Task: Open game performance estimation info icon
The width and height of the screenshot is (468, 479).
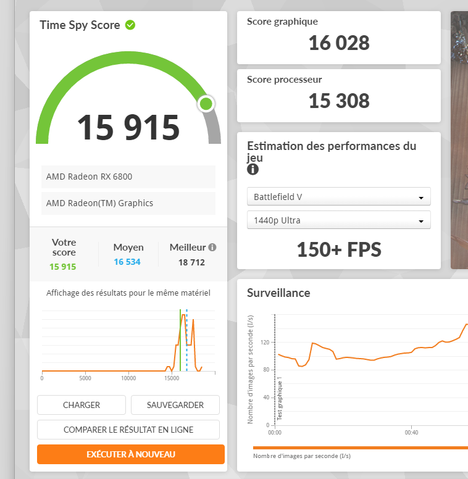Action: (253, 169)
